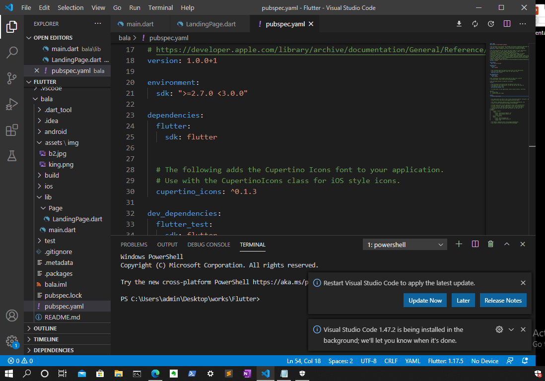
Task: Switch to the PROBLEMS panel tab
Action: click(134, 245)
